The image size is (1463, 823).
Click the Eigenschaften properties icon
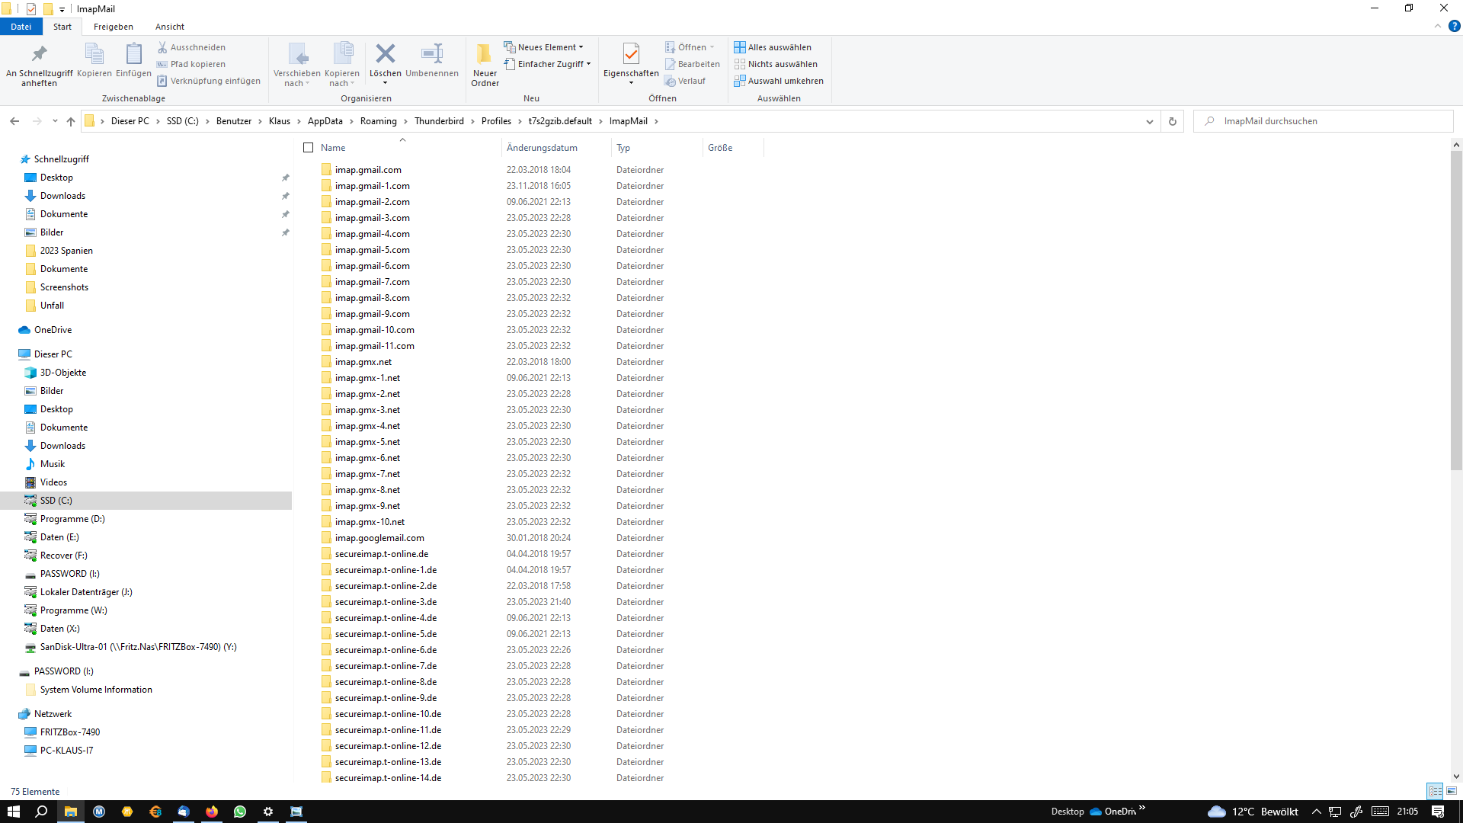[x=630, y=54]
